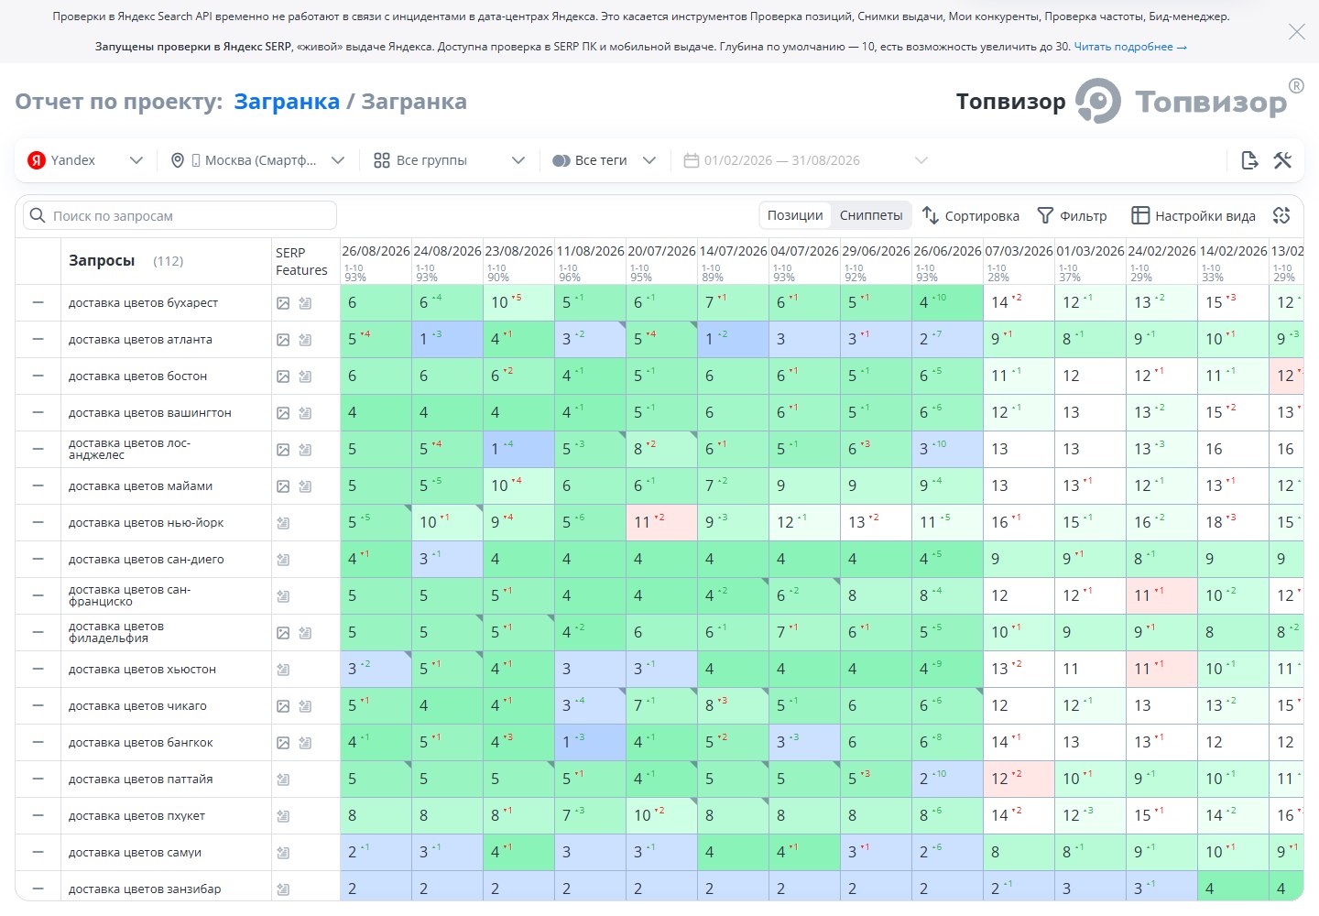
Task: Click the calendar icon by date range
Action: coord(692,160)
